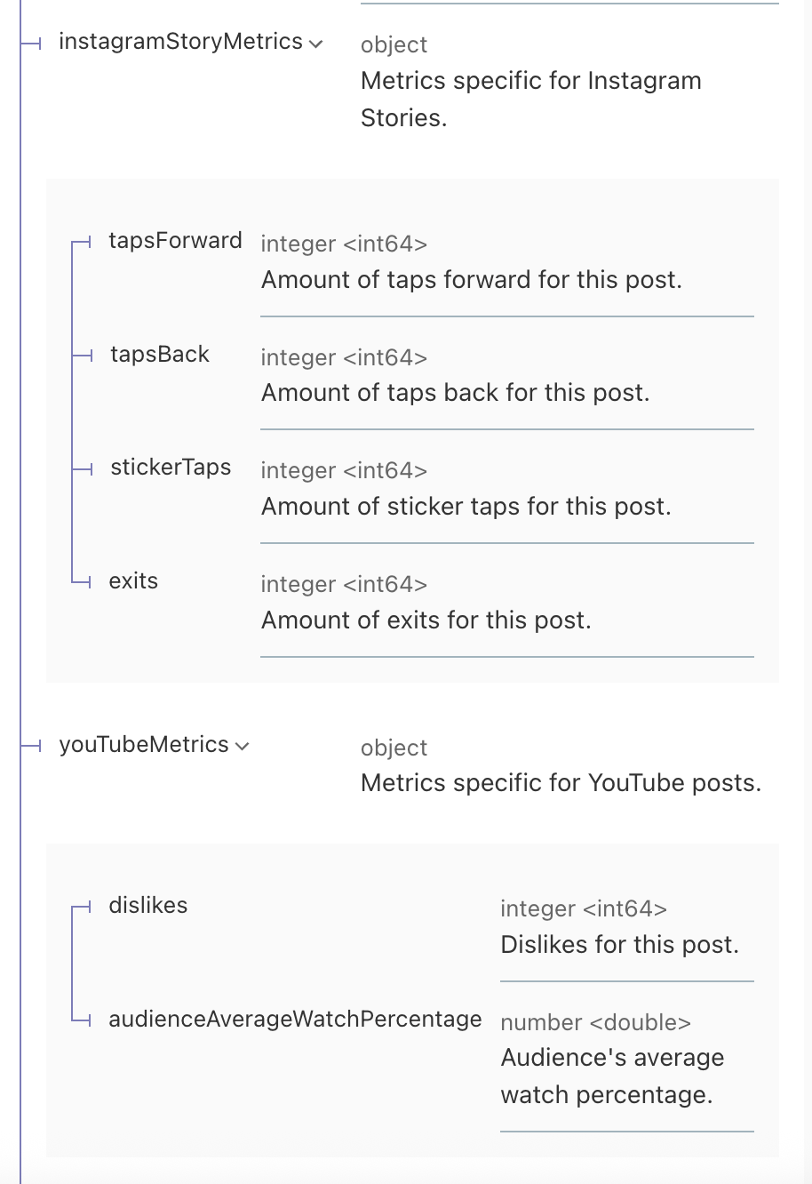Click the tree connector icon beside stickerTaps
The height and width of the screenshot is (1184, 812).
(x=83, y=468)
